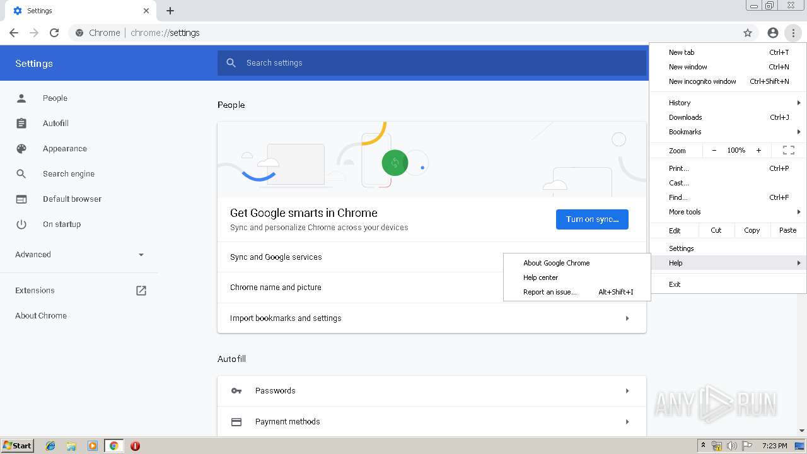Click Cut in the Edit row
807x454 pixels.
[x=716, y=230]
